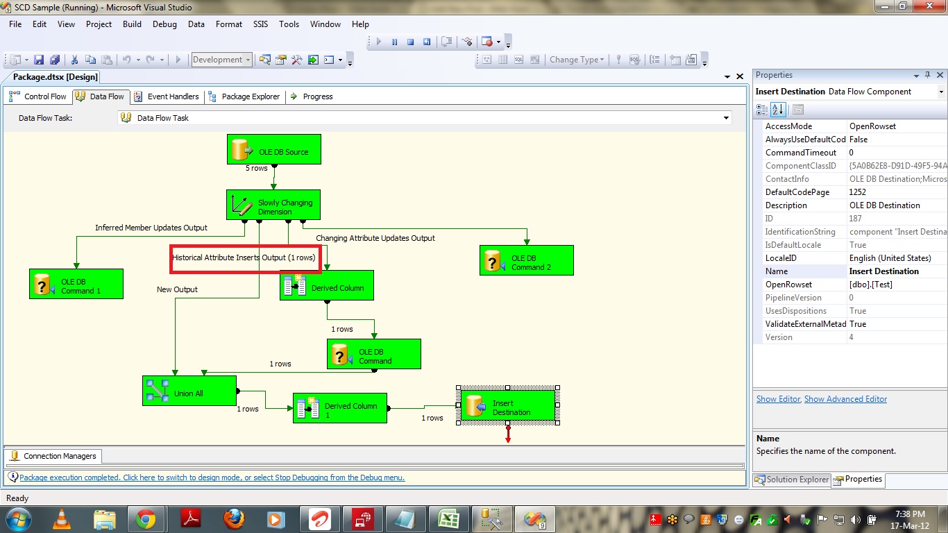
Task: Select the OLE DB Command 2 component
Action: point(526,260)
